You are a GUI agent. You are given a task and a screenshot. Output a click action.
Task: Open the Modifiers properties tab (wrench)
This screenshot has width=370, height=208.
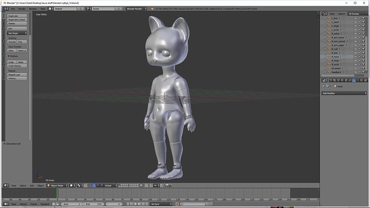(354, 80)
